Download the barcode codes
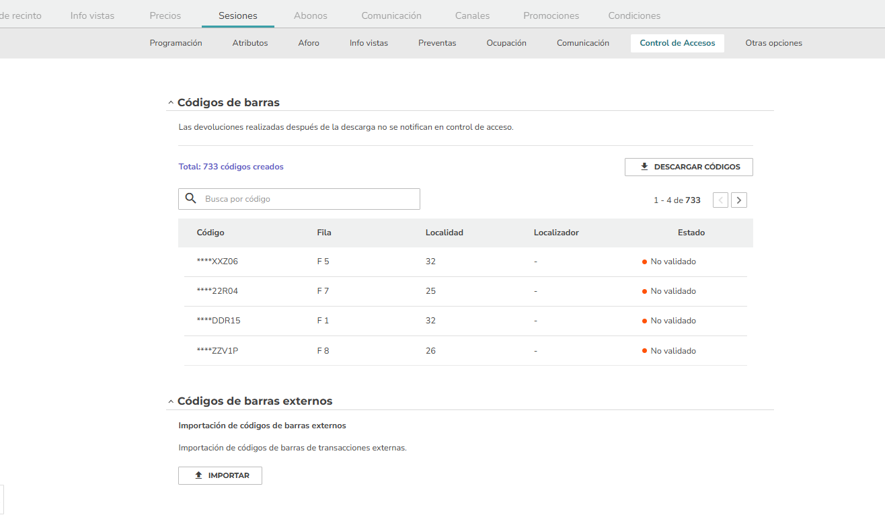The width and height of the screenshot is (885, 515). 689,167
